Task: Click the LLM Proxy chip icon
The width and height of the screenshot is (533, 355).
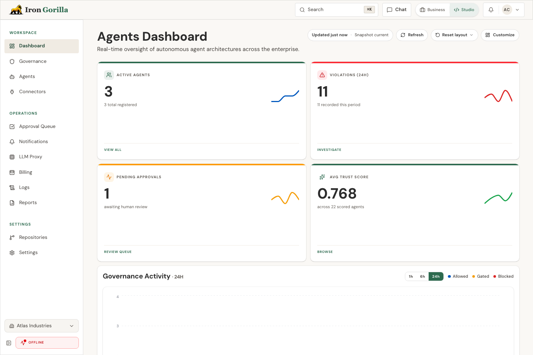Action: pos(12,157)
